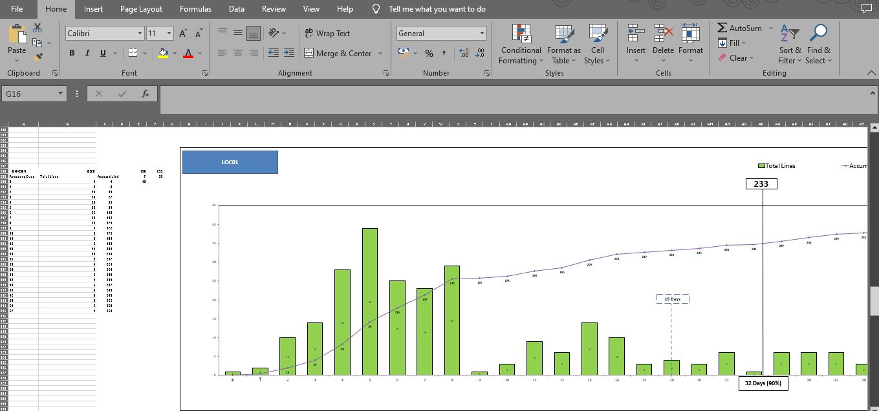This screenshot has height=411, width=879.
Task: Open the Font dialog launcher
Action: [x=206, y=73]
